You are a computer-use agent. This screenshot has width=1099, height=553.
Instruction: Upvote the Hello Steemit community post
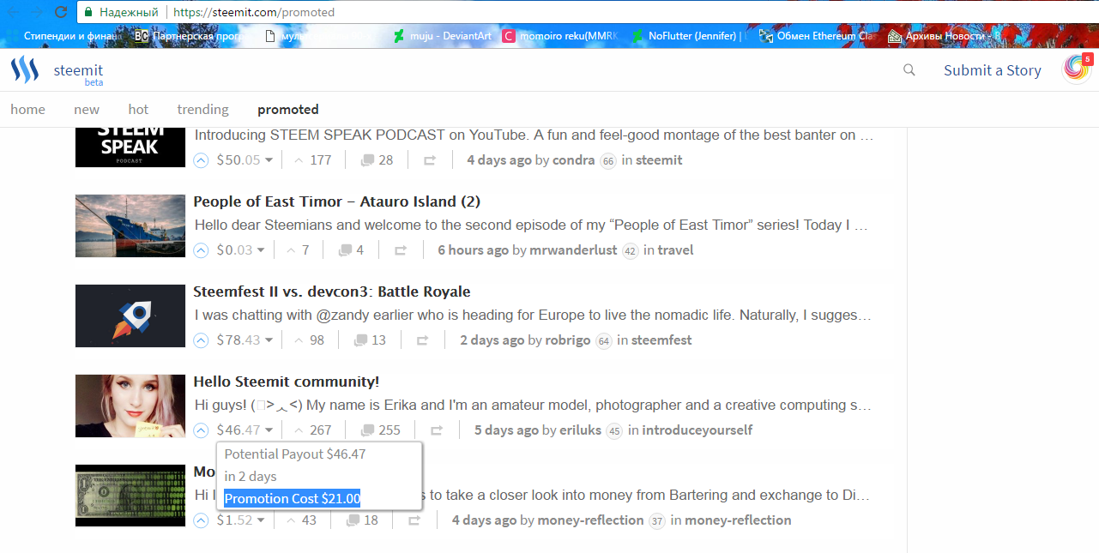[x=201, y=430]
